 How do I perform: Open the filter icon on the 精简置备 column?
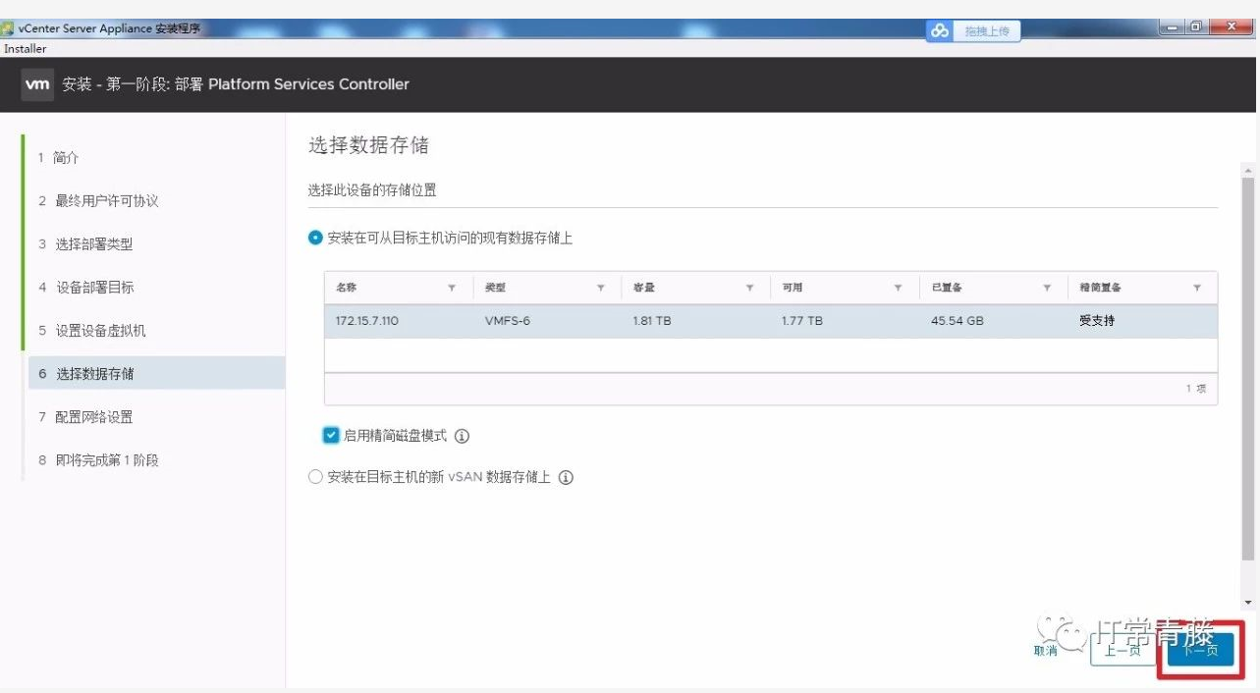click(x=1196, y=287)
